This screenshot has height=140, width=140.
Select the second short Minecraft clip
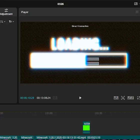tap(27, 138)
